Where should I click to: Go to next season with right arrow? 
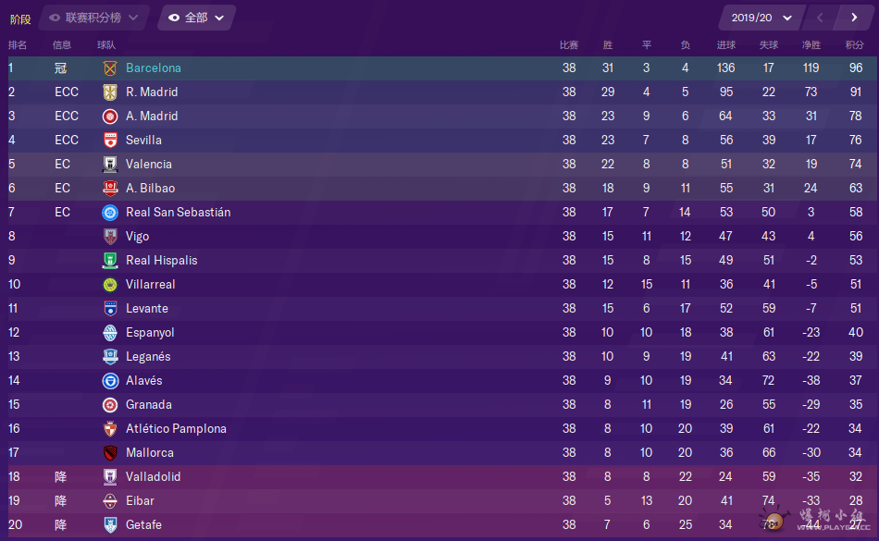click(x=854, y=18)
